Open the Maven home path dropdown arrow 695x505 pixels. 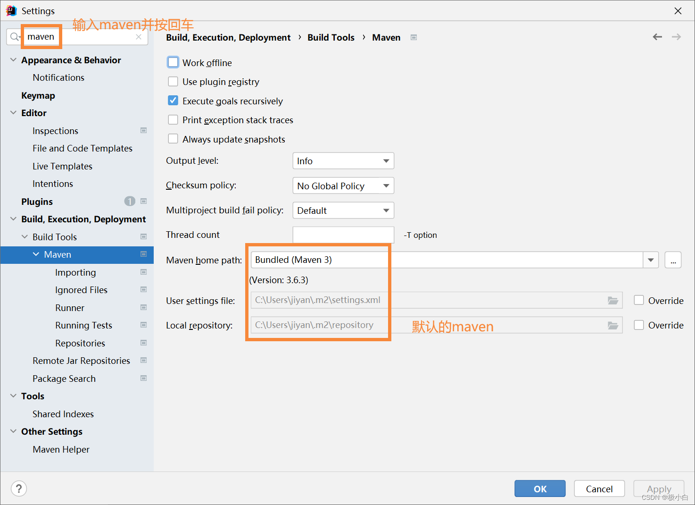[x=651, y=260]
